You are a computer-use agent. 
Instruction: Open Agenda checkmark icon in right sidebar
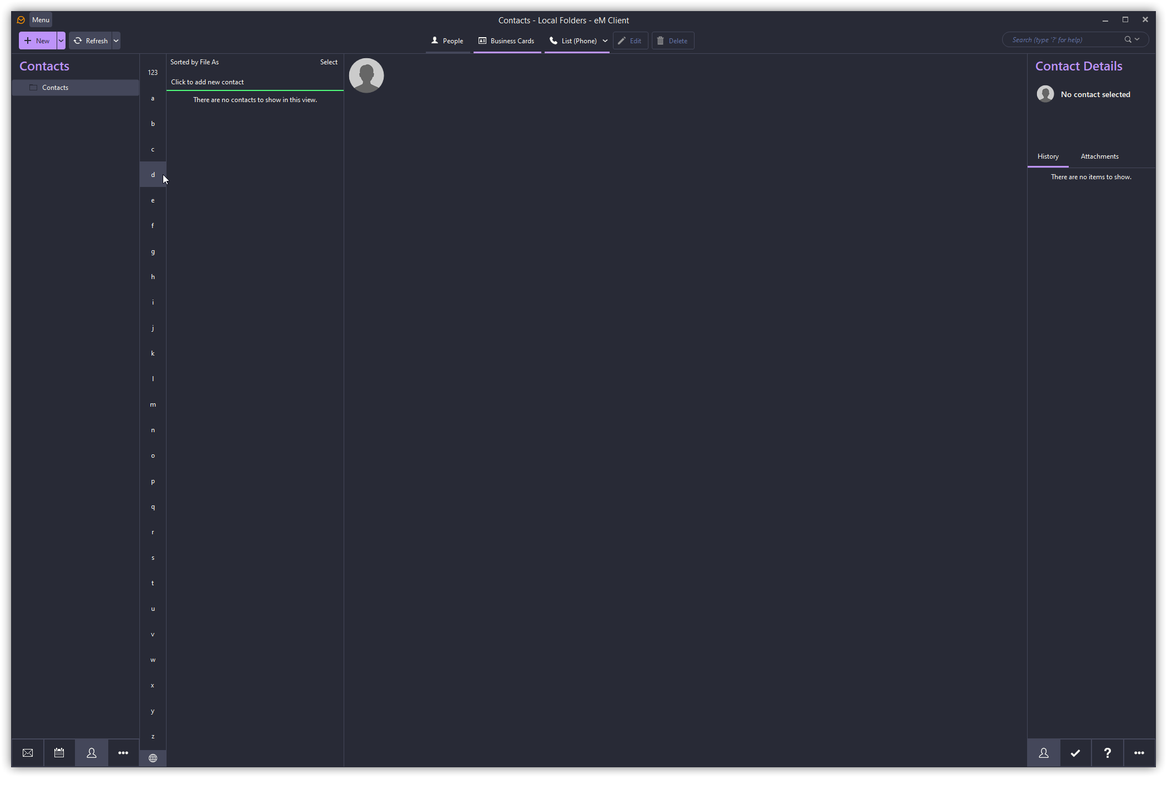[1075, 753]
